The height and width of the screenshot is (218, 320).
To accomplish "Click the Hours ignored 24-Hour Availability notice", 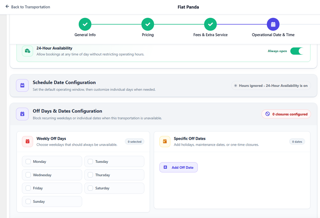I will pos(271,85).
